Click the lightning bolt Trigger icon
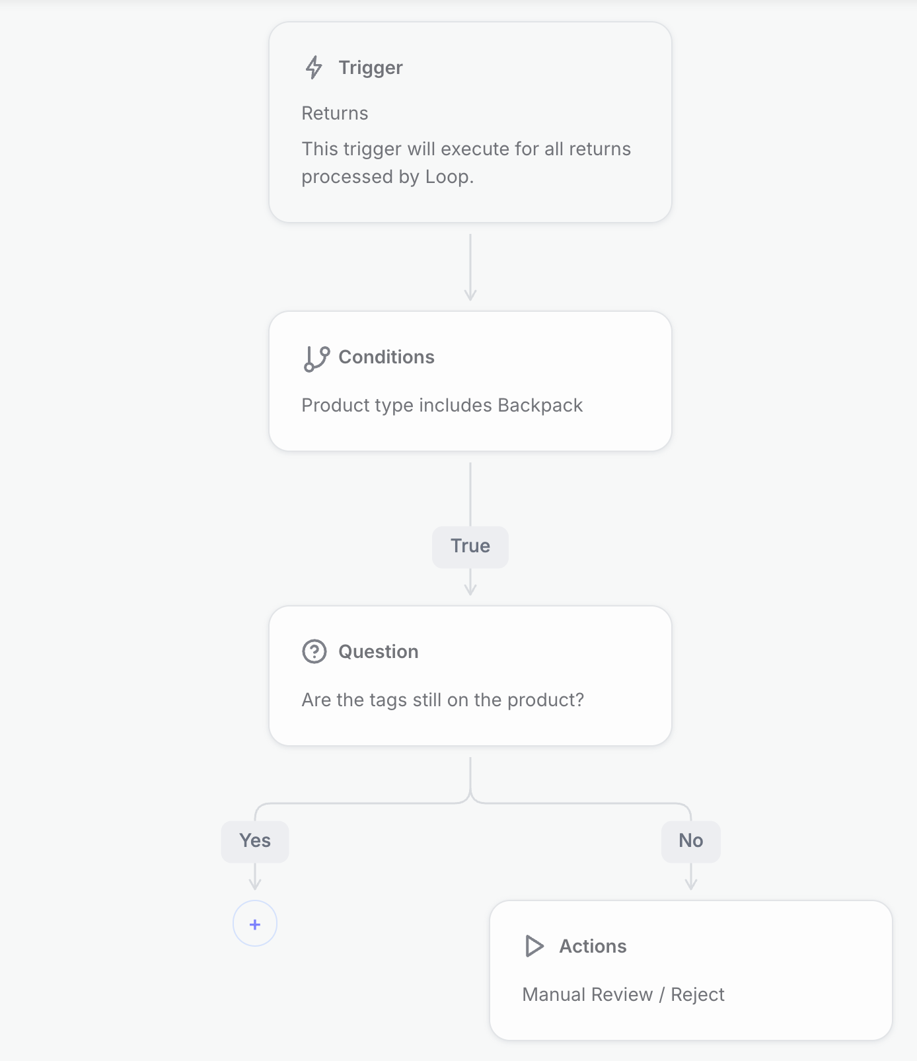This screenshot has width=917, height=1061. [314, 67]
